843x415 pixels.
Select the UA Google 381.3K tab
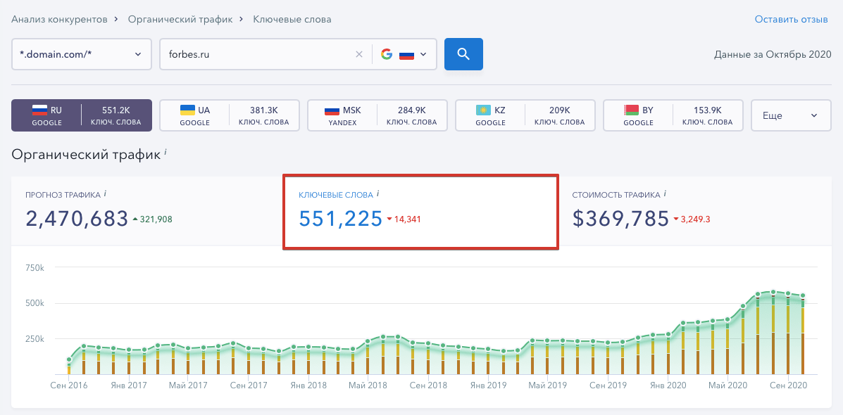230,115
